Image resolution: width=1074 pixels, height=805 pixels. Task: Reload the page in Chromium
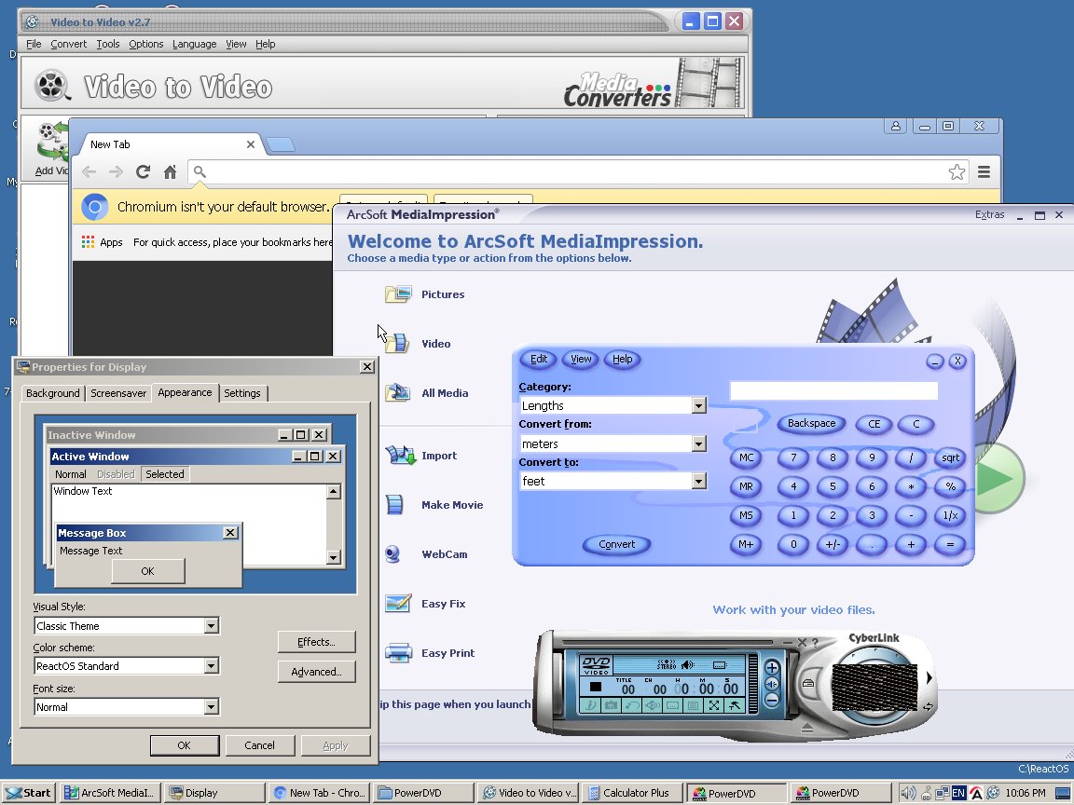click(x=143, y=171)
